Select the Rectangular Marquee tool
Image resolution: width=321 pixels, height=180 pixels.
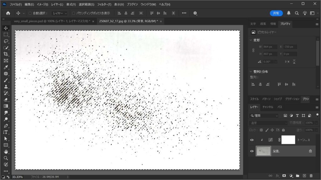6,34
